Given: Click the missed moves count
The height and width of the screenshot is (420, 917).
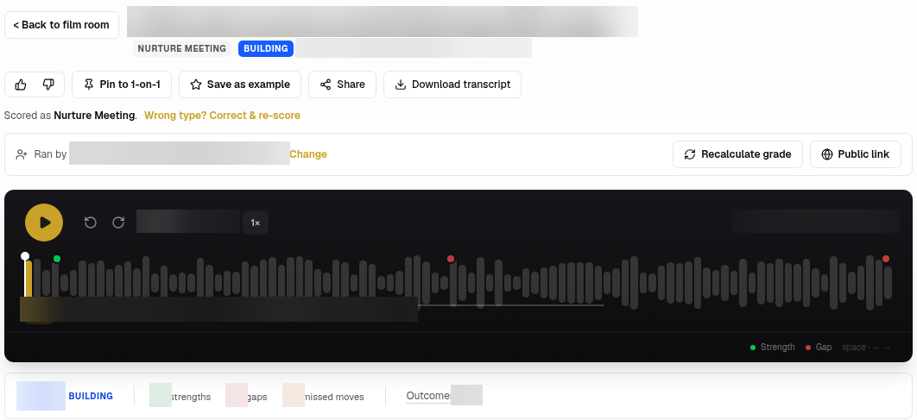Looking at the screenshot, I should coord(324,397).
